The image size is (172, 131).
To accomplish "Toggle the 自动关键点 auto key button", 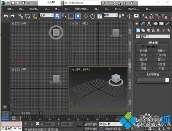I will point(91,124).
